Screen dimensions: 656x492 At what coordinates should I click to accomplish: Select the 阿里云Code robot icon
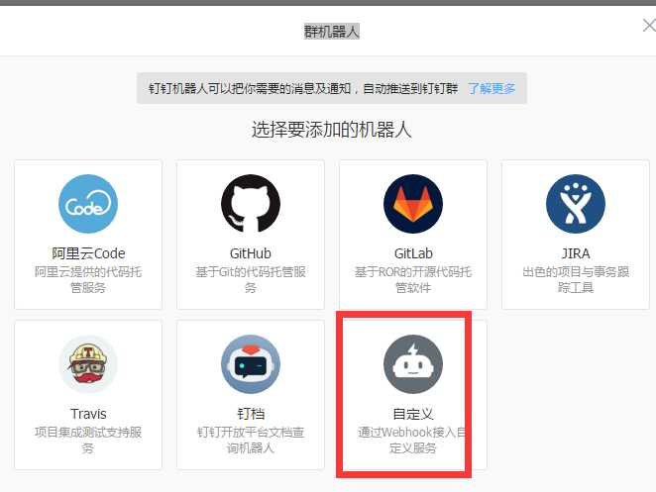coord(88,204)
